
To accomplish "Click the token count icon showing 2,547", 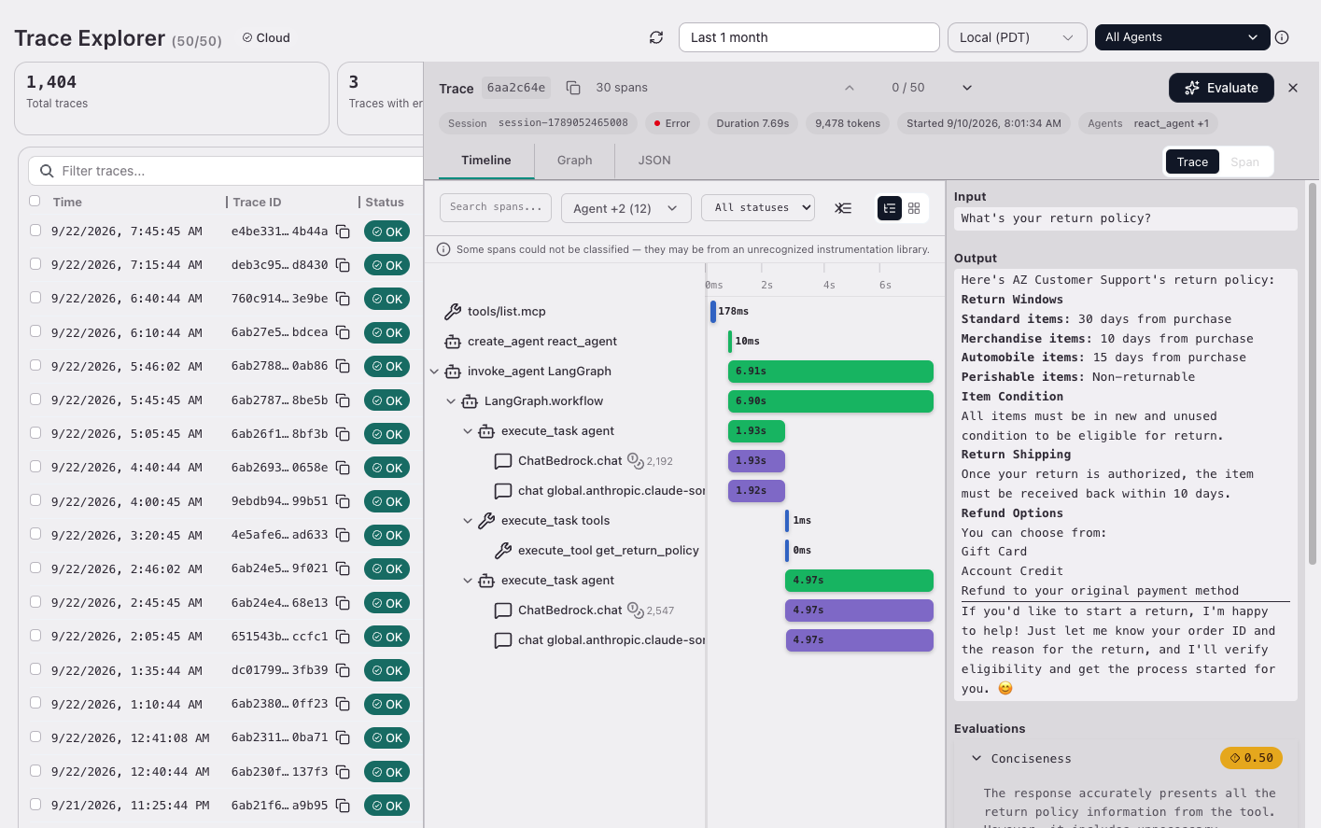I will tap(636, 610).
